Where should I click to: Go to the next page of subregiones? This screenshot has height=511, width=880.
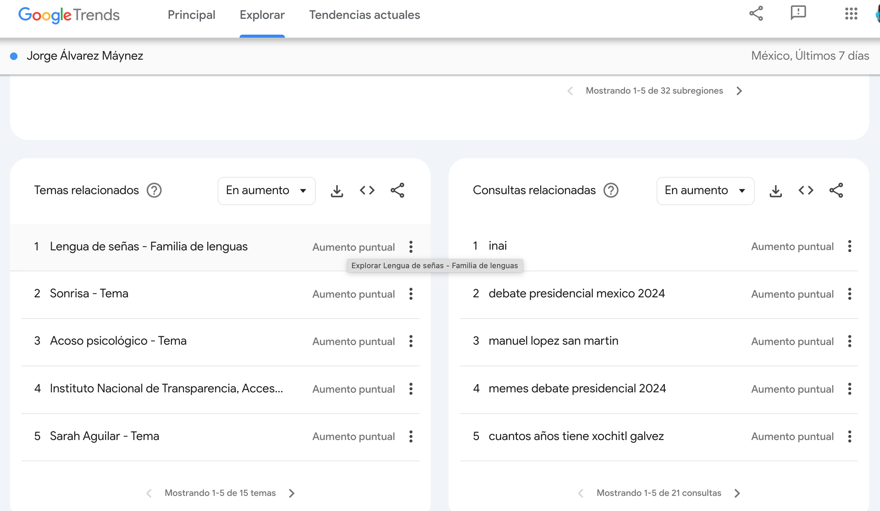pyautogui.click(x=739, y=91)
